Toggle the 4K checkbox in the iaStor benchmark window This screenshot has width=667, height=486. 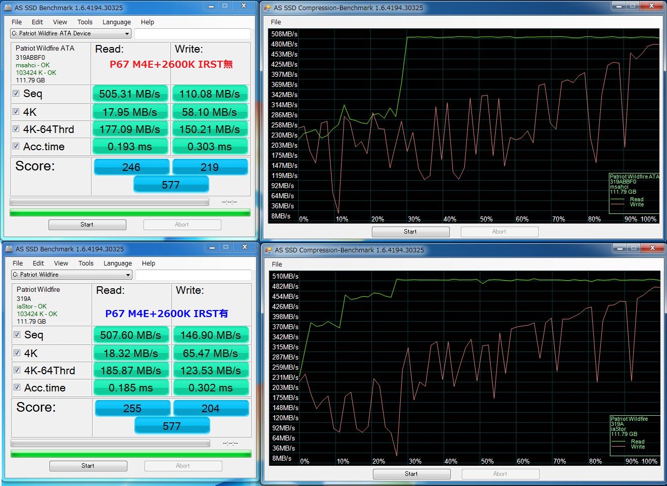(17, 353)
